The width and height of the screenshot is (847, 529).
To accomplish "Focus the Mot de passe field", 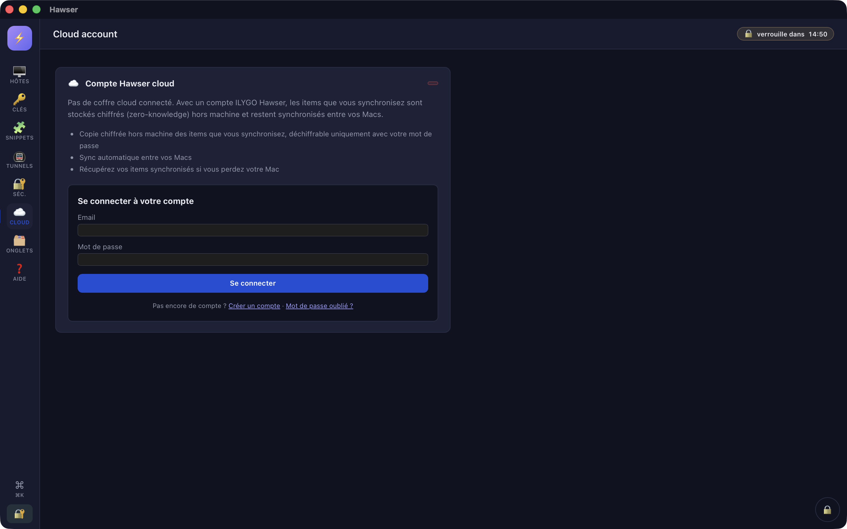I will pos(253,260).
